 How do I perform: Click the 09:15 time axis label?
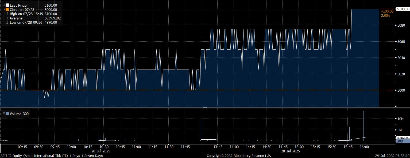pos(22,147)
